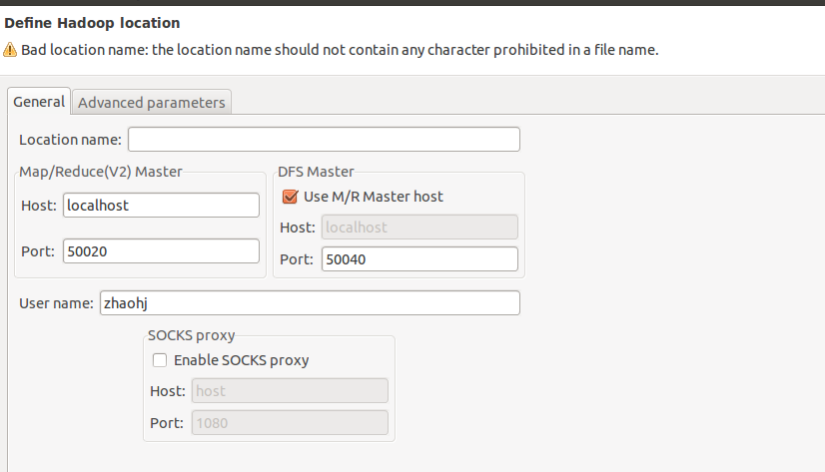
Task: Click the greyed SOCKS Port field showing 1080
Action: [x=290, y=423]
